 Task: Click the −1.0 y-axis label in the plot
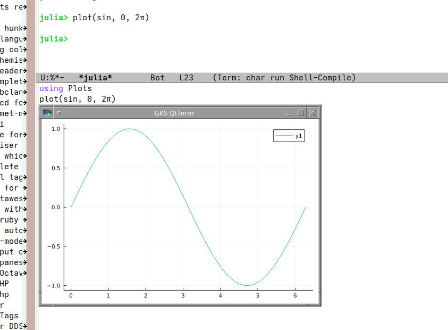coord(54,286)
